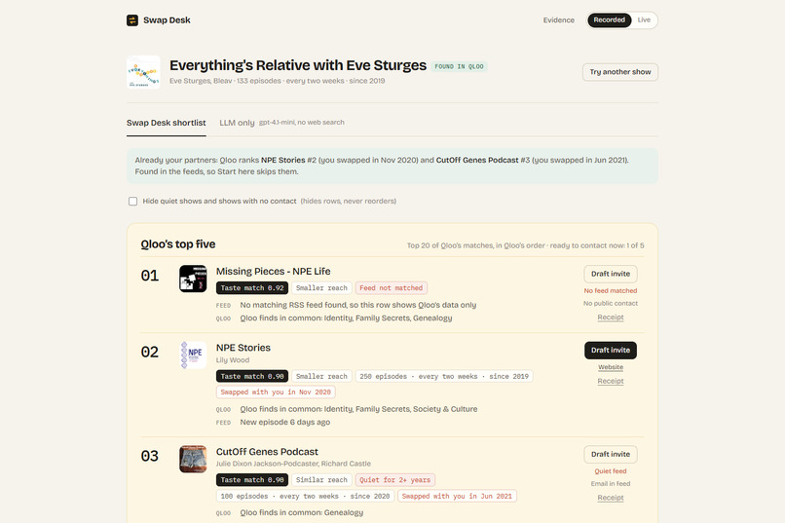This screenshot has height=523, width=785.
Task: Open the Evidence link
Action: pyautogui.click(x=559, y=20)
